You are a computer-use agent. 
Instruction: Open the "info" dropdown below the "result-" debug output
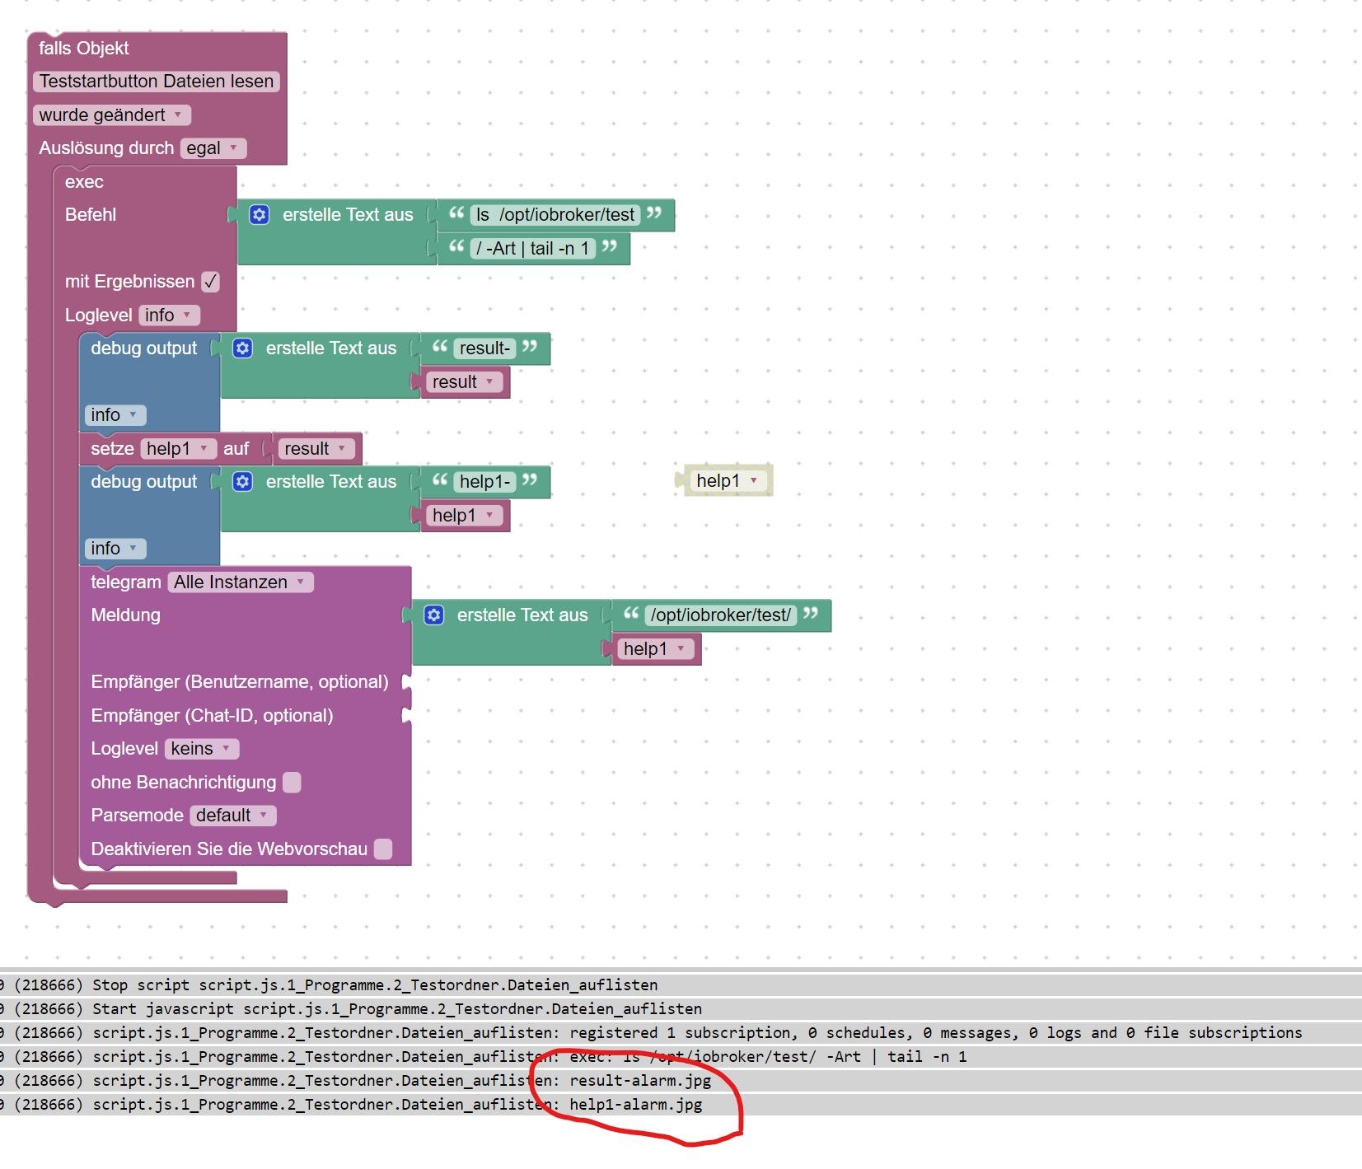point(115,415)
